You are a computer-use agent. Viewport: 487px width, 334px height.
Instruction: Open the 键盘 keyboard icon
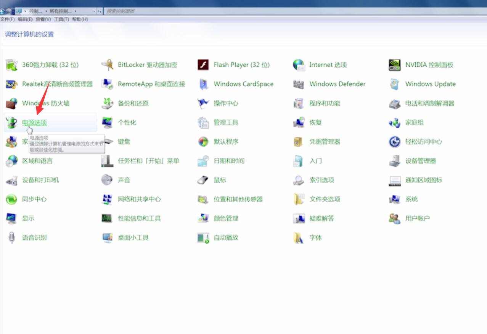click(x=109, y=142)
